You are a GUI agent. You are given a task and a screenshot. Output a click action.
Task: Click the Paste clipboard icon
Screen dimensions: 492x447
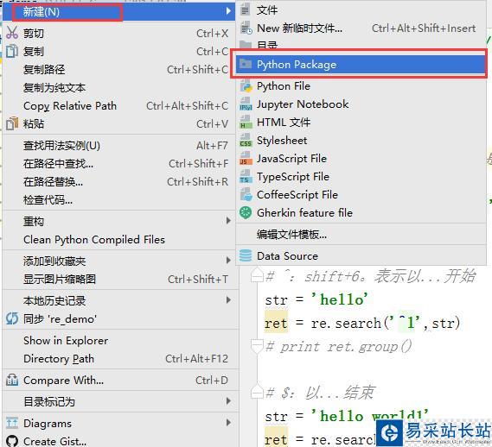pos(12,123)
